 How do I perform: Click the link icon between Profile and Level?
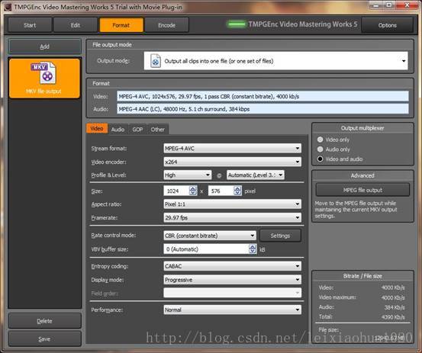click(219, 175)
